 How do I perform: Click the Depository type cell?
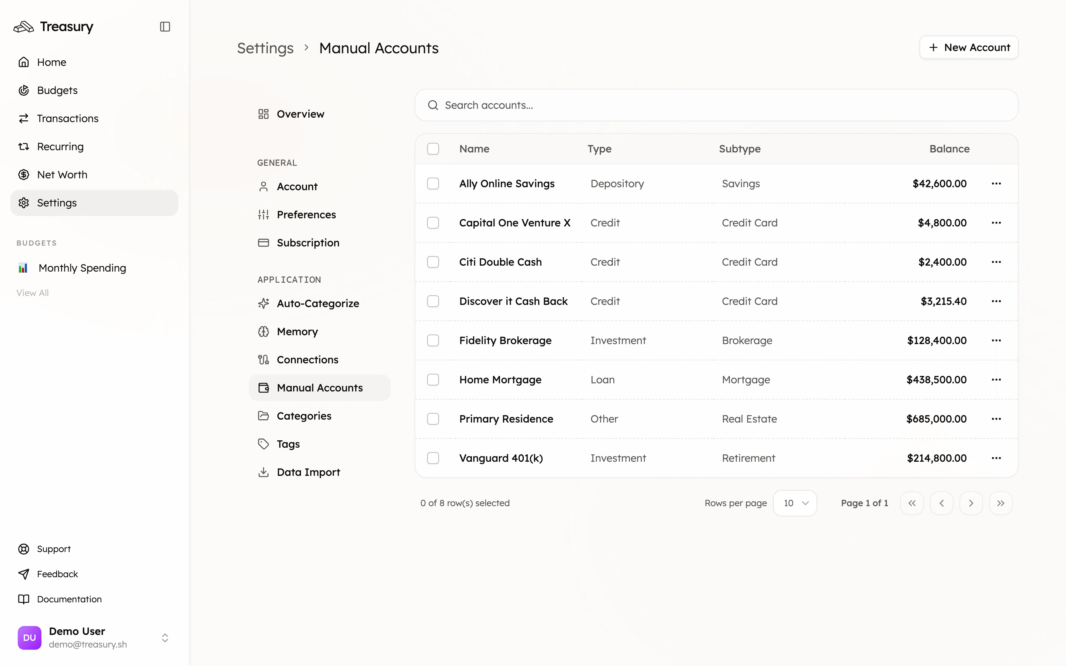[x=617, y=184]
